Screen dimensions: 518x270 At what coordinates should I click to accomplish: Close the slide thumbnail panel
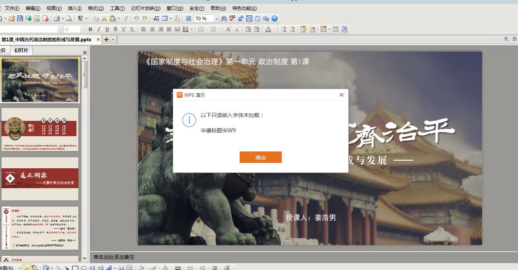click(x=85, y=52)
